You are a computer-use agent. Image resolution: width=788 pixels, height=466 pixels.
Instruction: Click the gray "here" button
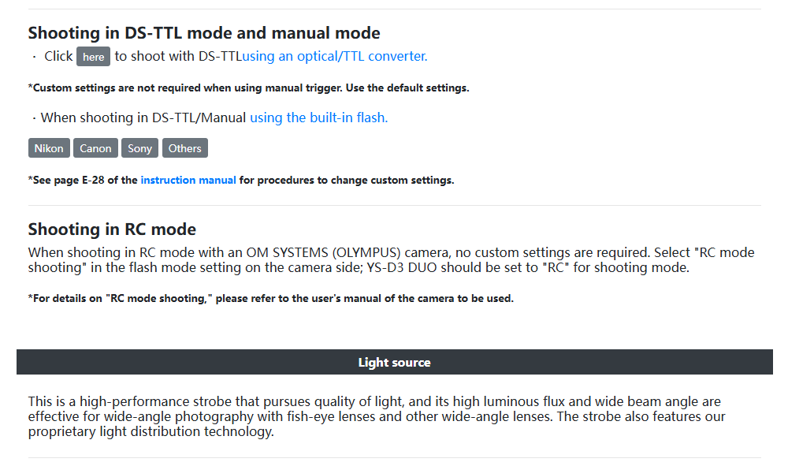[x=93, y=57]
